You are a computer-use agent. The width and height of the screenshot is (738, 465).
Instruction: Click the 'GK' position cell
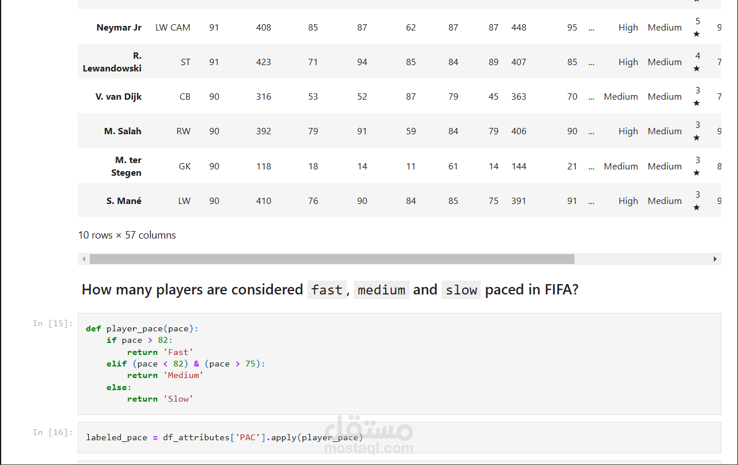185,166
